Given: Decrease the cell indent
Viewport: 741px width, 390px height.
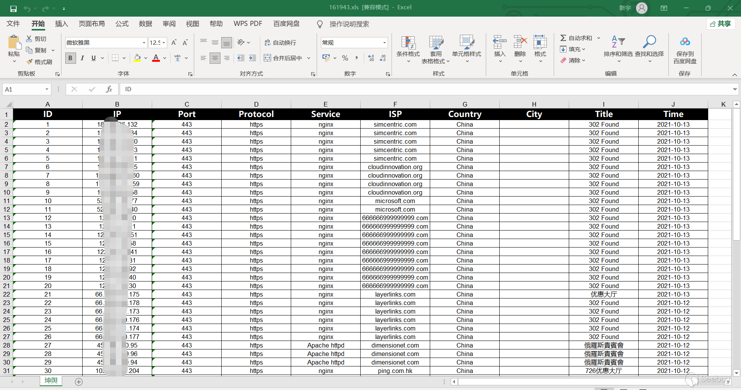Looking at the screenshot, I should pyautogui.click(x=241, y=58).
